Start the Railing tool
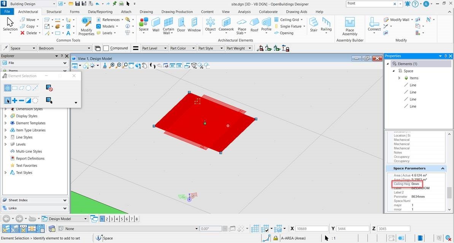The width and height of the screenshot is (454, 243). (x=326, y=25)
